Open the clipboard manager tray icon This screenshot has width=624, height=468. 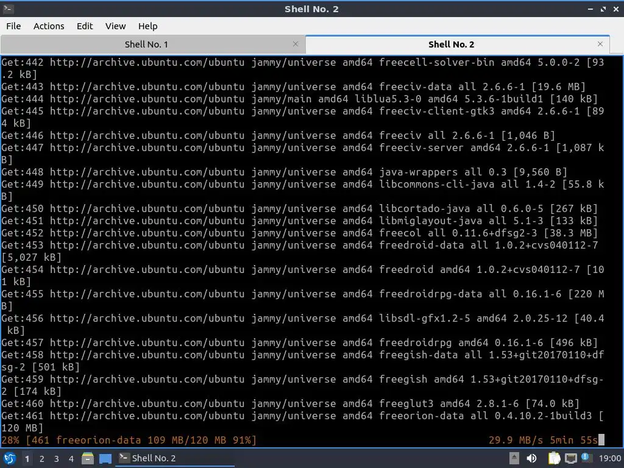554,458
